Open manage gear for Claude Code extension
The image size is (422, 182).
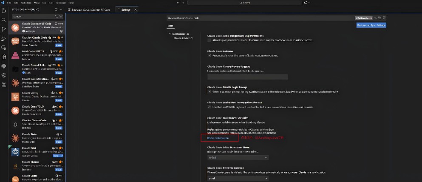tap(61, 31)
